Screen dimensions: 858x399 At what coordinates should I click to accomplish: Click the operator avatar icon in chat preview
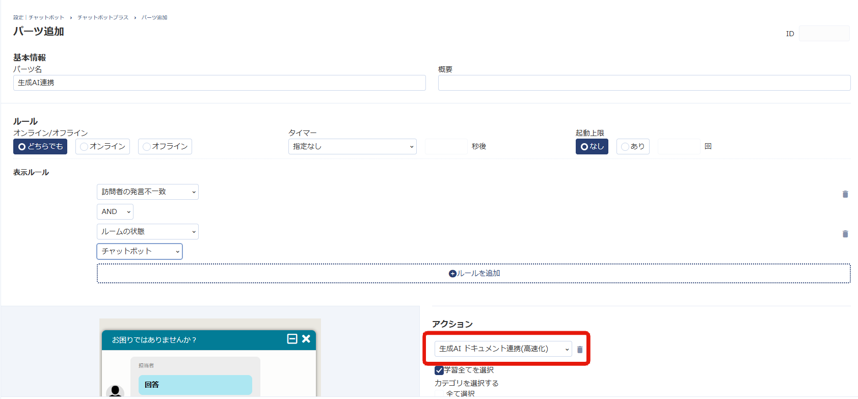pyautogui.click(x=115, y=391)
